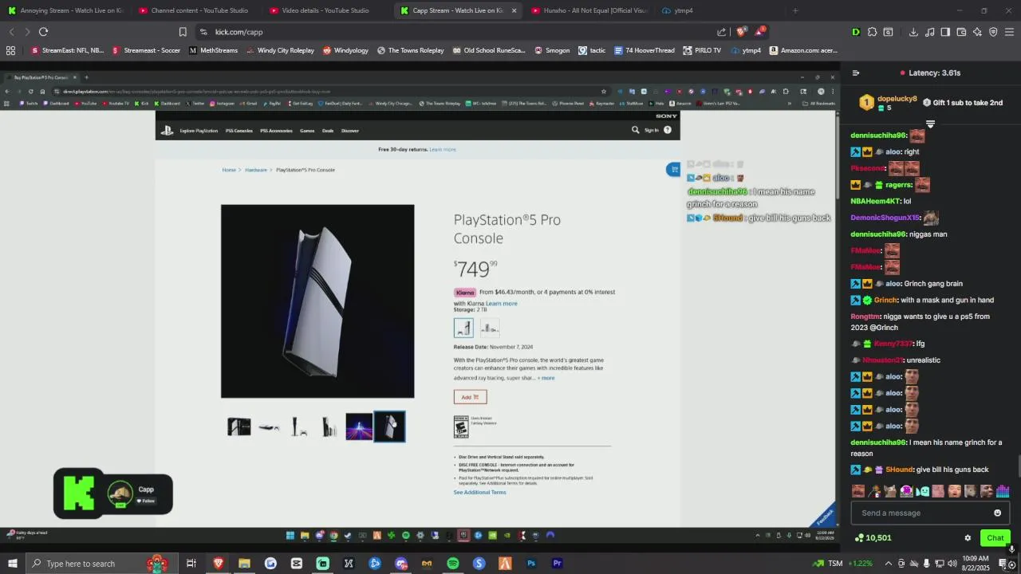Open chat settings gear
The height and width of the screenshot is (574, 1021).
[968, 538]
